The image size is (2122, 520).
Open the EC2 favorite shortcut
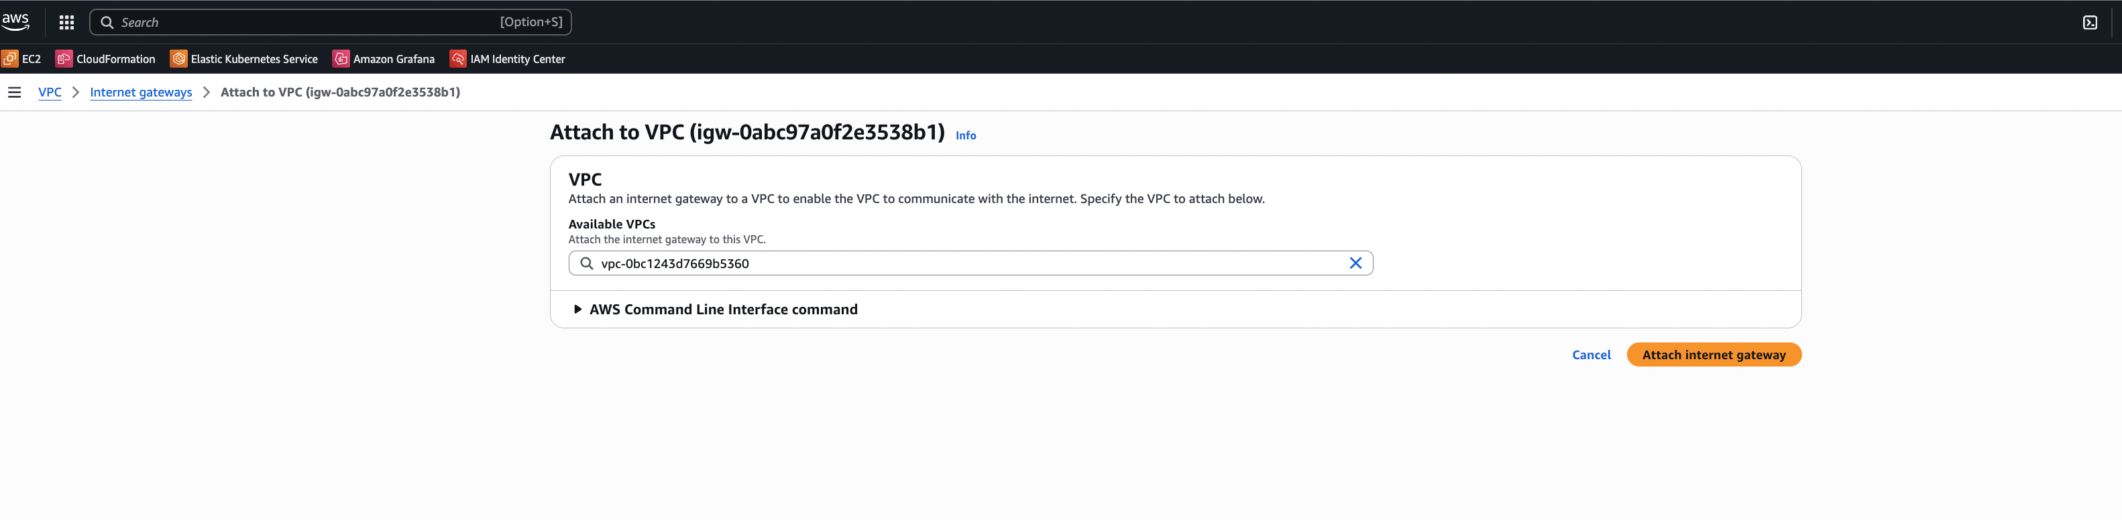coord(22,59)
